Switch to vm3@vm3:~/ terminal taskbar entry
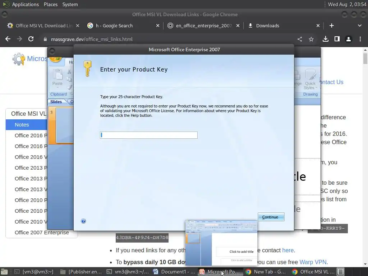Image resolution: width=368 pixels, height=276 pixels. [x=128, y=272]
